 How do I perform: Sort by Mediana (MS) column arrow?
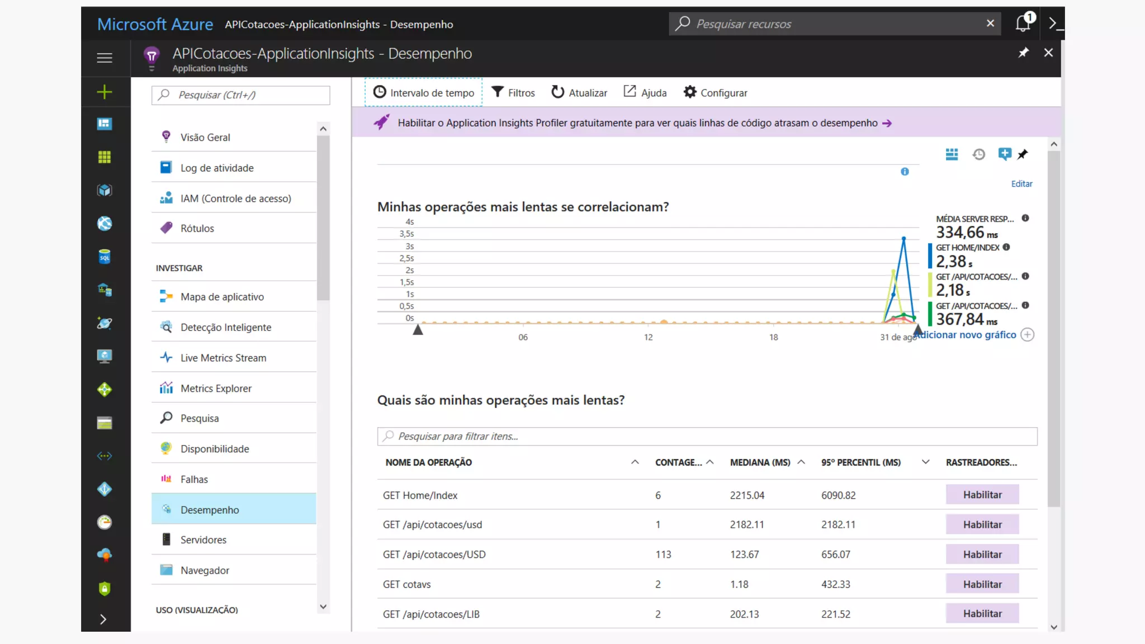tap(801, 462)
